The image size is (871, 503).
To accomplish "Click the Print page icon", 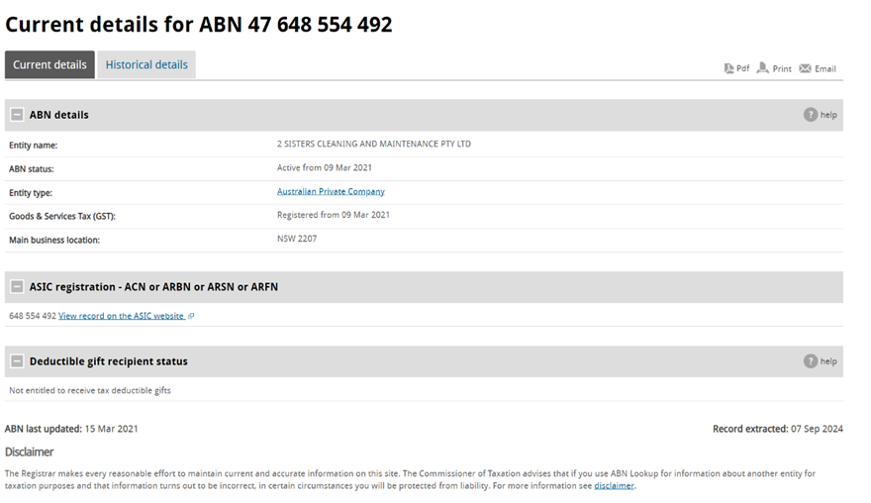I will (763, 68).
